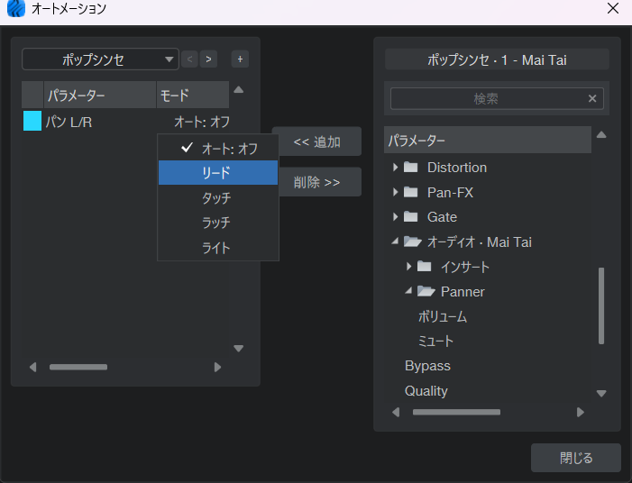Expand the Gate folder
This screenshot has height=483, width=632.
coord(396,217)
